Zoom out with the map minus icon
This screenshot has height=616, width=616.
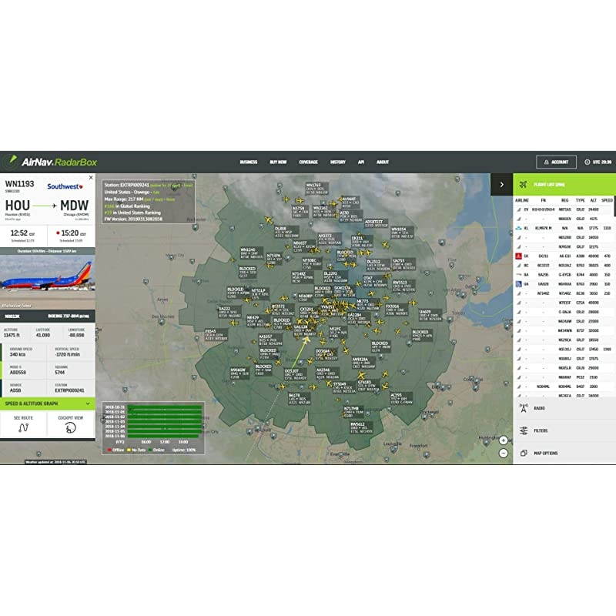coord(503,453)
